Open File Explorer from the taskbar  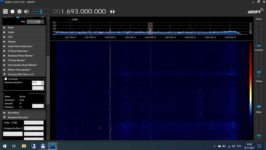24,146
